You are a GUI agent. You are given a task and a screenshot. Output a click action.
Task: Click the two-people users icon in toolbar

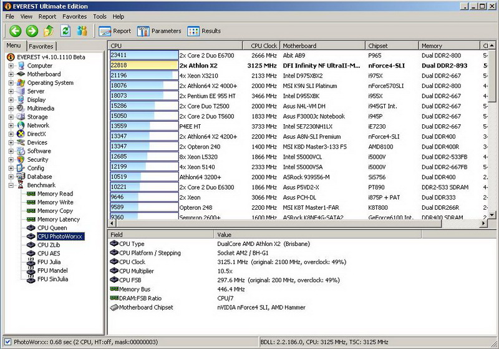tap(82, 31)
